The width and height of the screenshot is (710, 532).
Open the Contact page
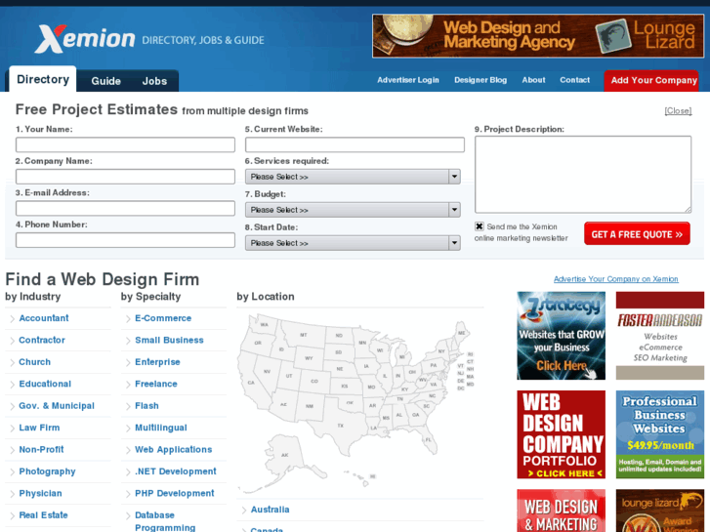[574, 80]
